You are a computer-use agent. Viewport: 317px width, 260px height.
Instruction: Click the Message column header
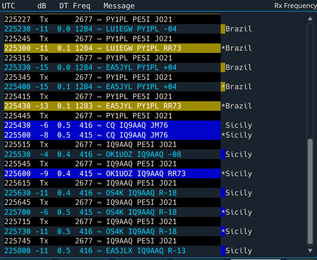click(119, 6)
